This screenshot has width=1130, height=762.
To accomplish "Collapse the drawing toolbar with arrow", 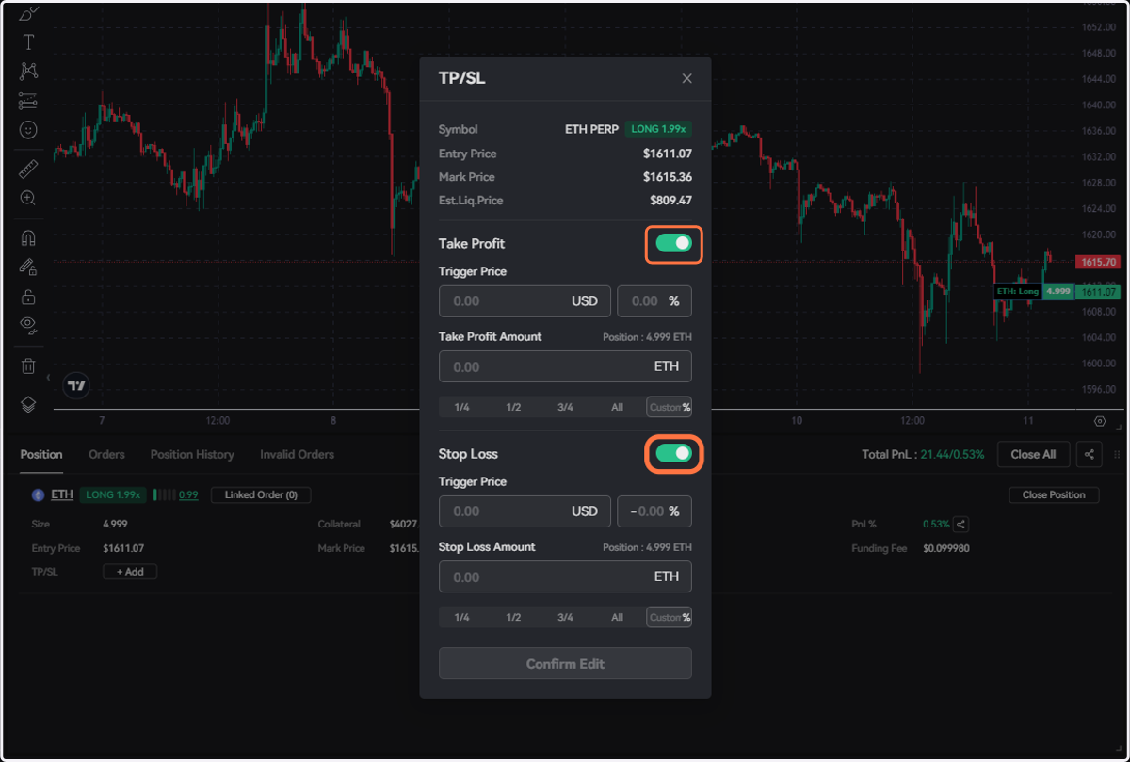I will [48, 378].
